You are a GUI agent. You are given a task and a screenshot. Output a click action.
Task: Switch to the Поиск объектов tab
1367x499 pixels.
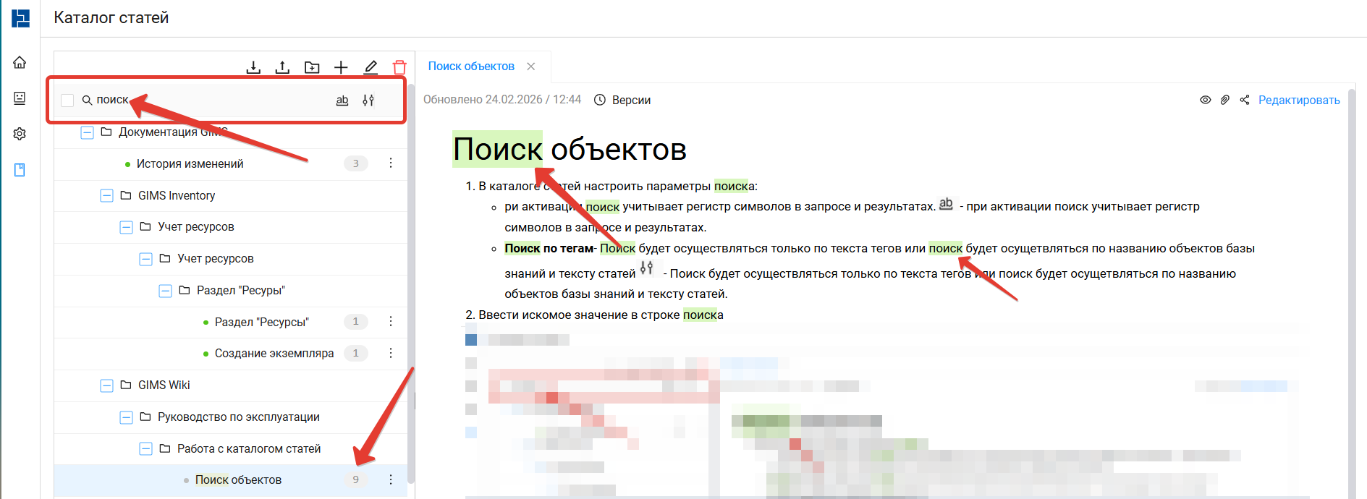(x=471, y=67)
